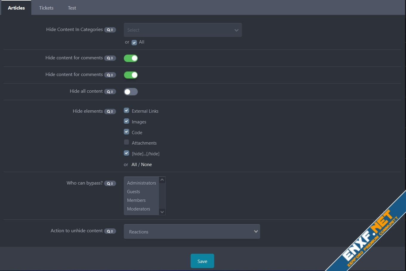
Task: Open the Hide Content In Categories select dropdown
Action: click(183, 30)
